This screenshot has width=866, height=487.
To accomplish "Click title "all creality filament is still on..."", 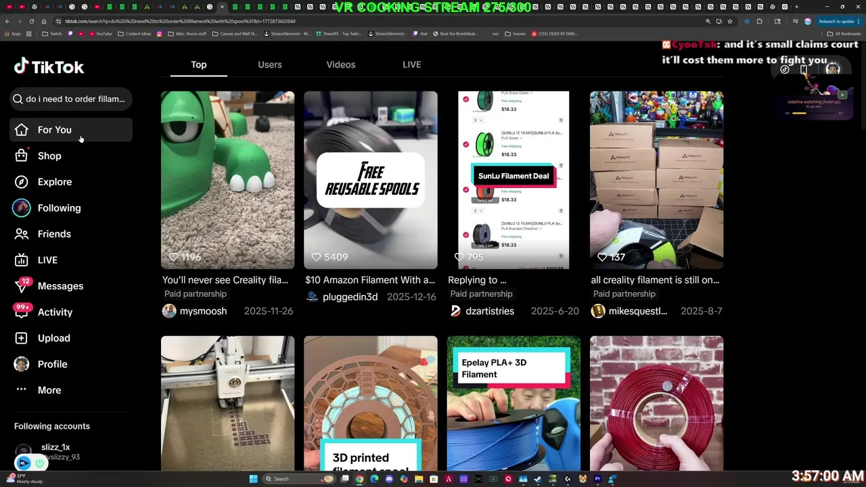I will click(x=655, y=280).
